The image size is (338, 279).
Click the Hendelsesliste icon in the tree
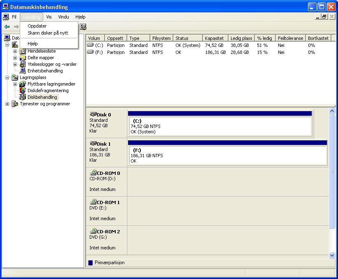point(23,51)
